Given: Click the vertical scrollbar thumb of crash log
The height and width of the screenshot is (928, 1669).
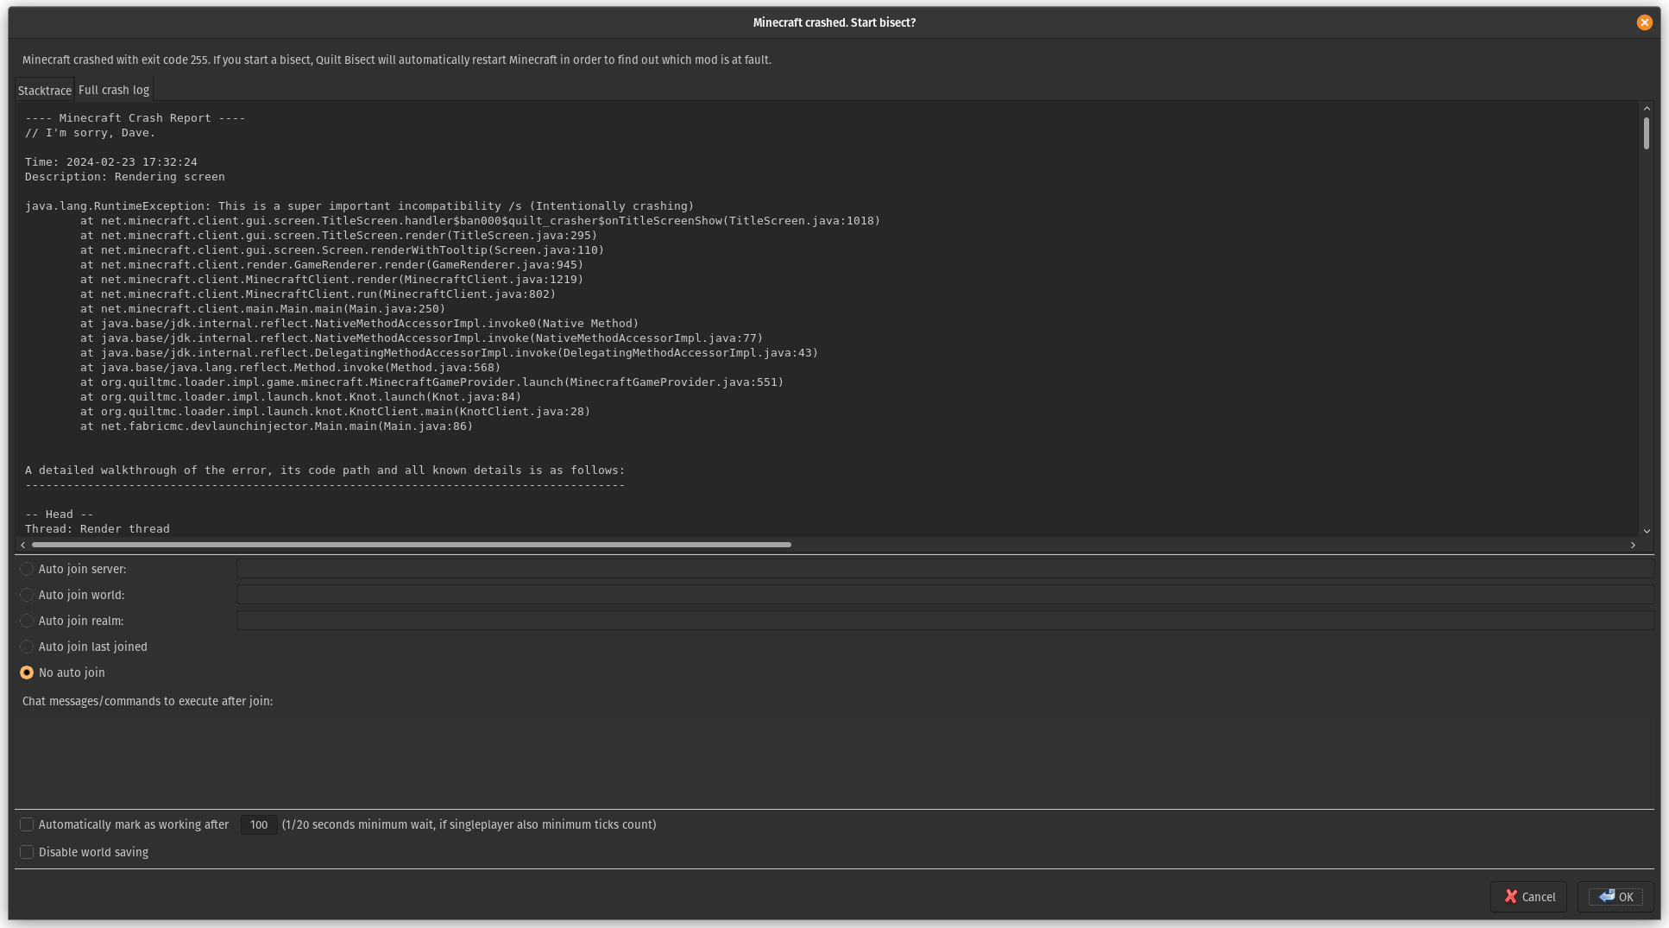Looking at the screenshot, I should pos(1647,133).
